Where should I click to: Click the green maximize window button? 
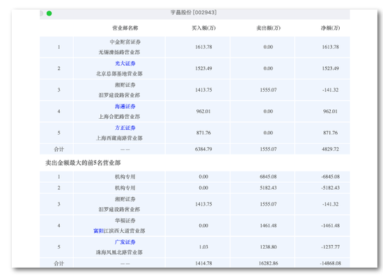pos(49,13)
